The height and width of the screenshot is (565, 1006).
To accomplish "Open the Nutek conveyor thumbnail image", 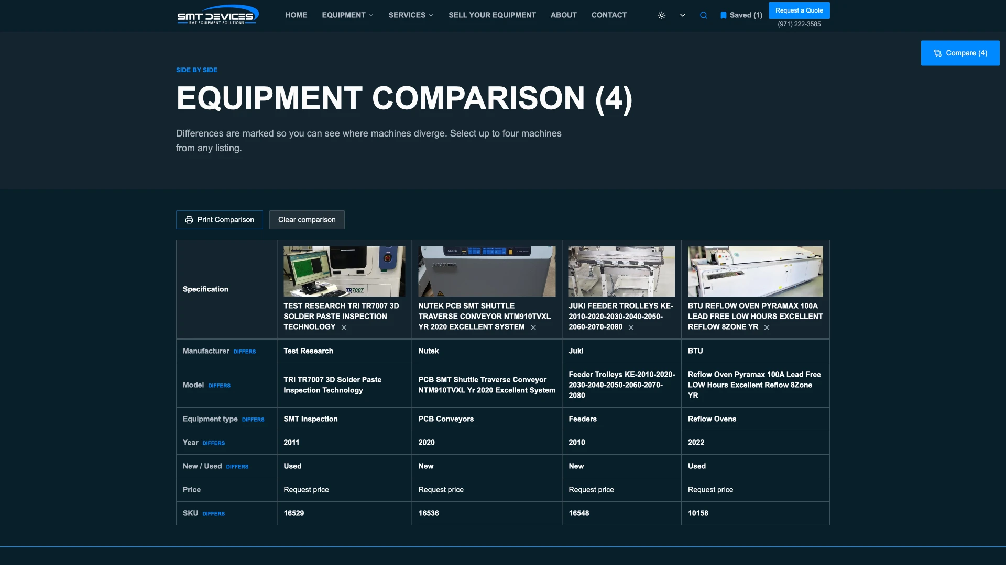I will click(x=487, y=272).
